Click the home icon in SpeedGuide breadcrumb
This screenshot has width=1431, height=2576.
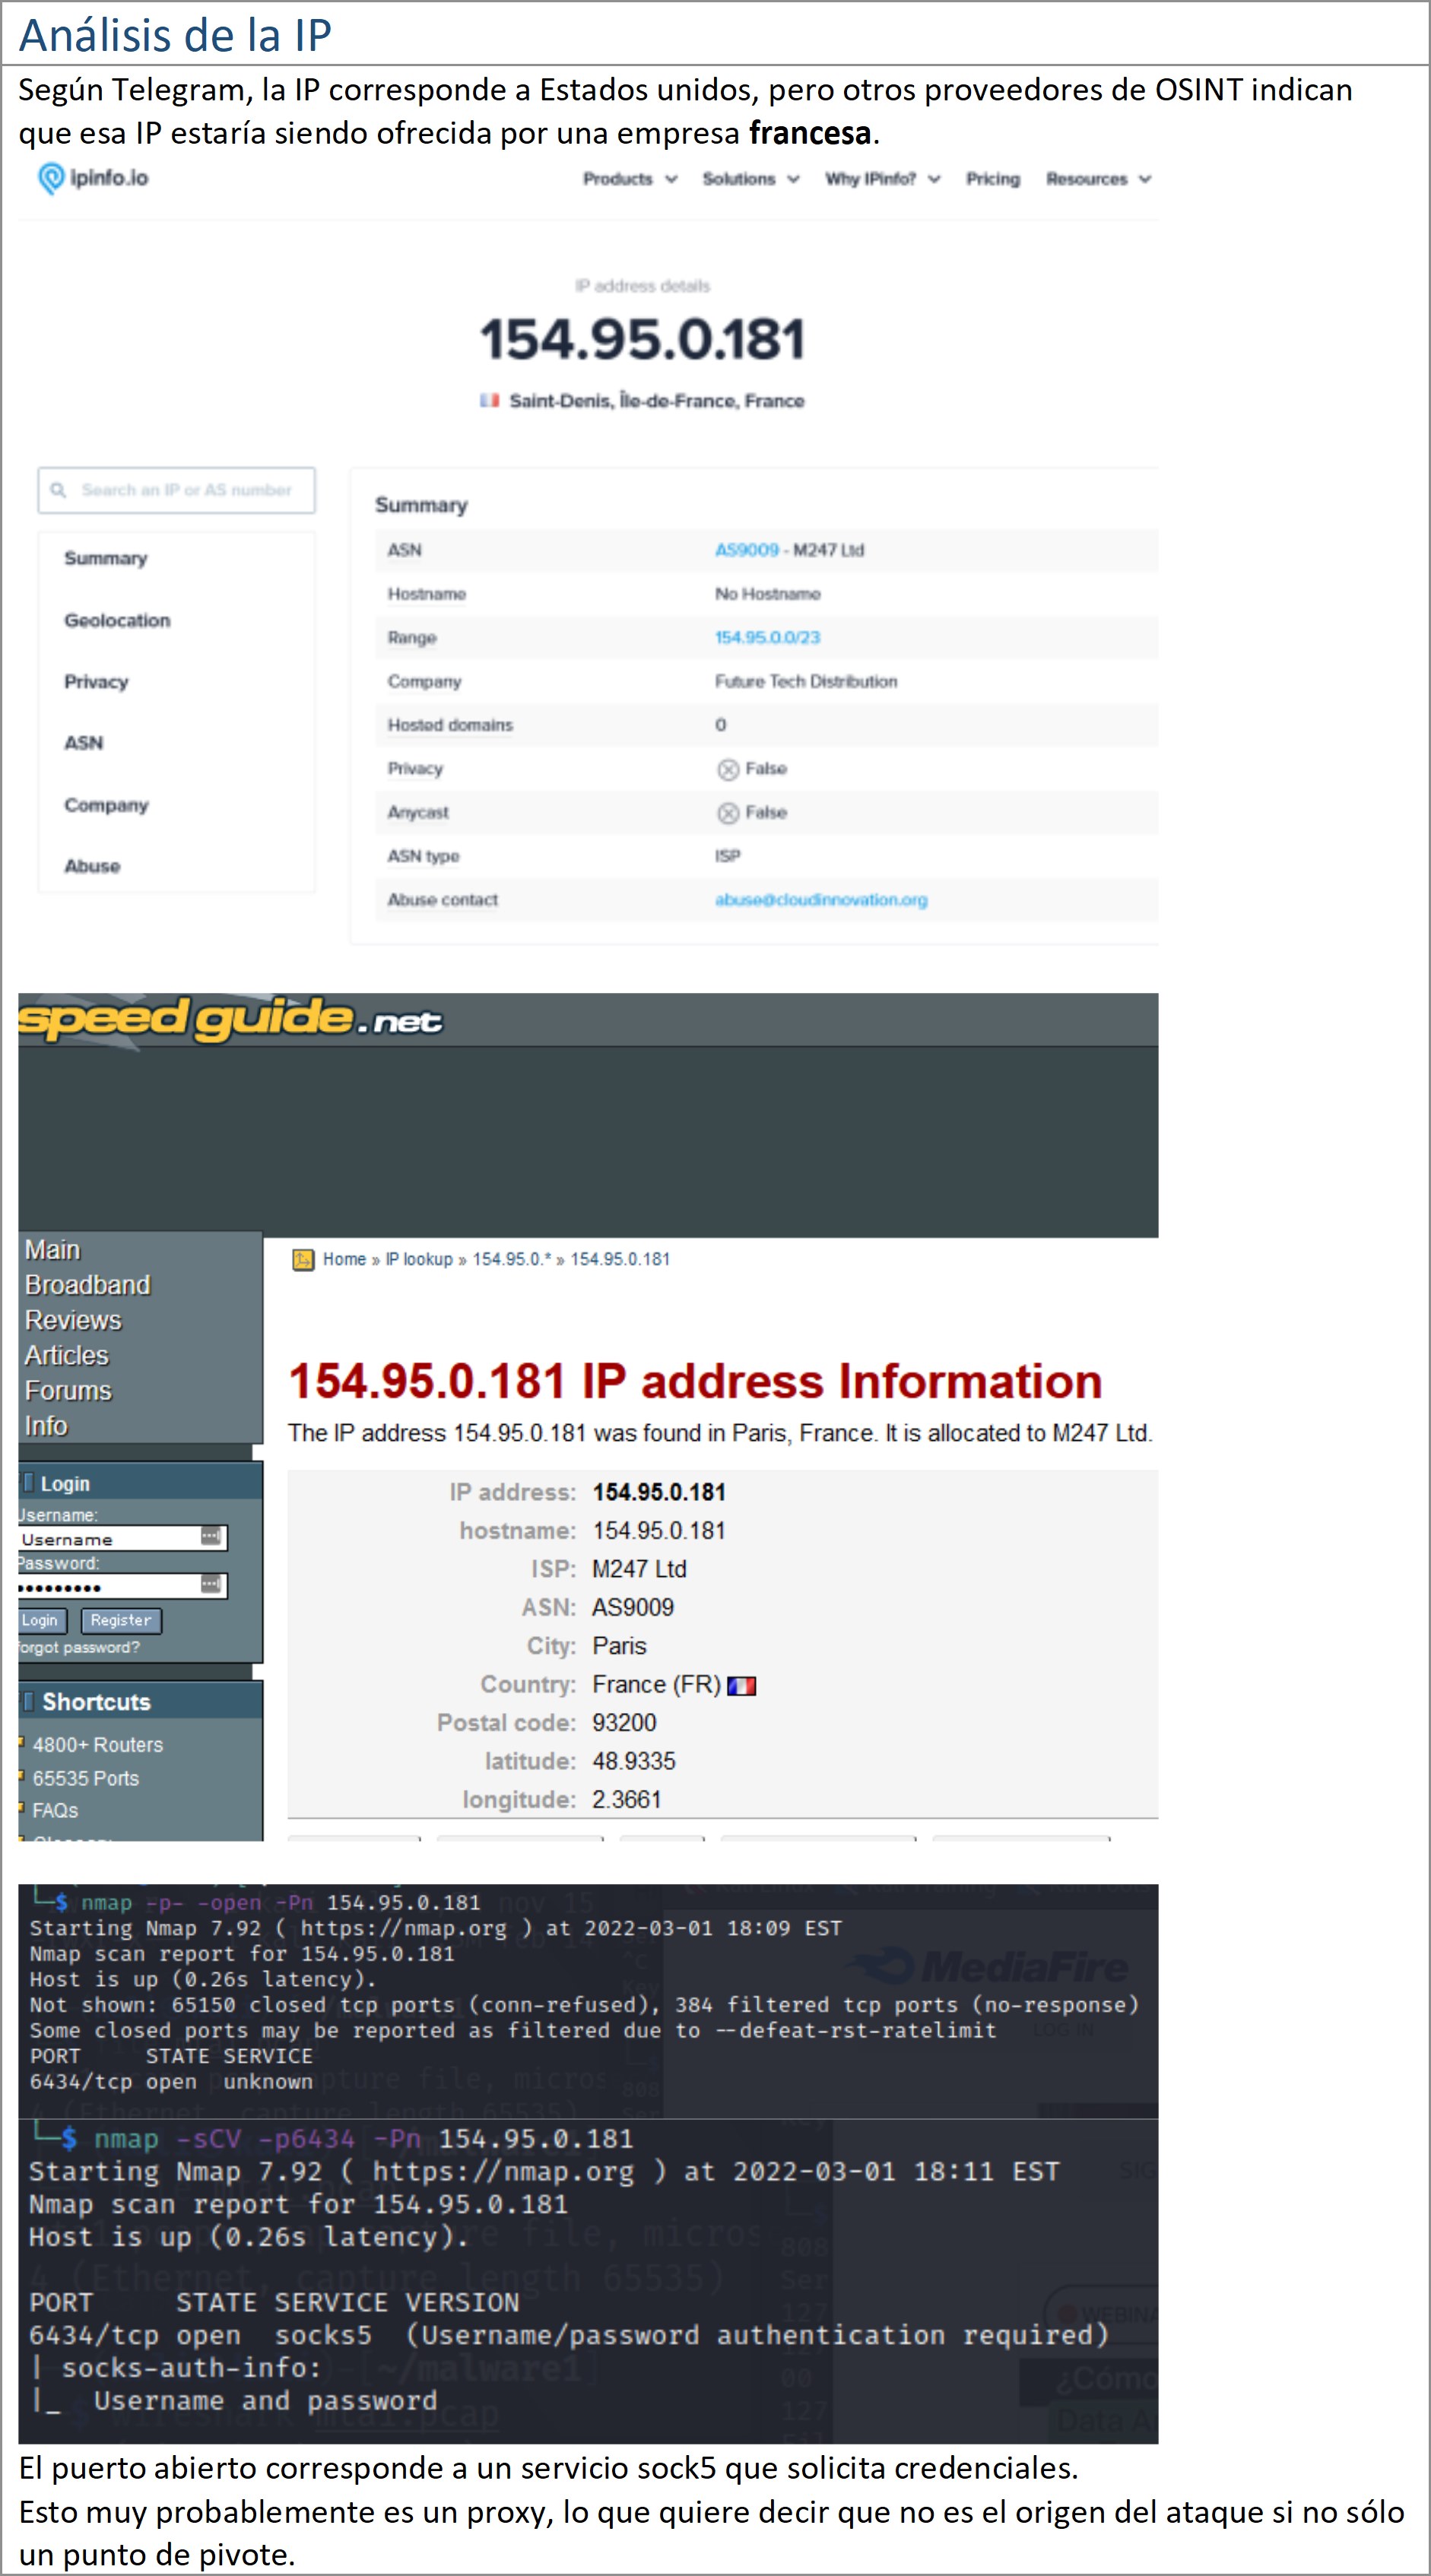(x=302, y=1259)
